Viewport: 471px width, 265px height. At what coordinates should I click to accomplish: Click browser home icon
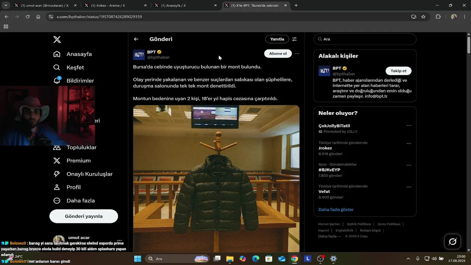38,17
